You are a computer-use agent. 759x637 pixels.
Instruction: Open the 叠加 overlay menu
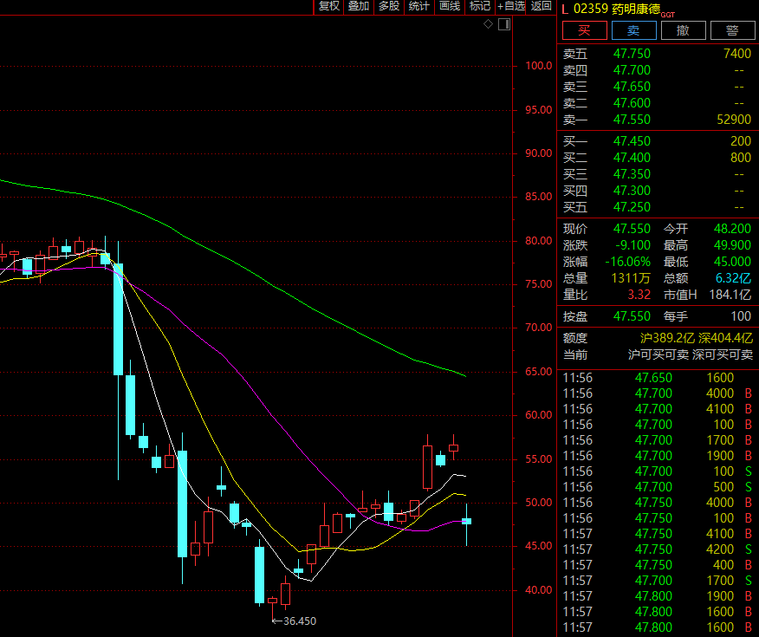pyautogui.click(x=359, y=6)
